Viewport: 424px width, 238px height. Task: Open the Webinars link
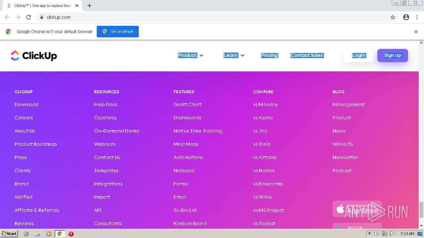point(105,144)
